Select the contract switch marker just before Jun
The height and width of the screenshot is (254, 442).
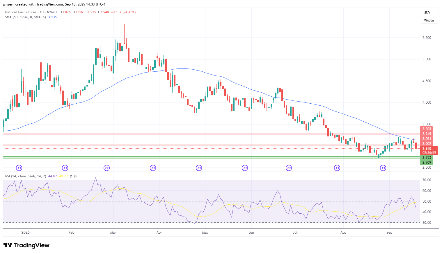245,168
